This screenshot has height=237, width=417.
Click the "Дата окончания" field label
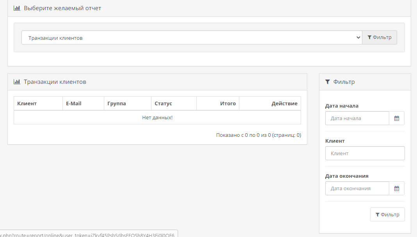click(347, 176)
